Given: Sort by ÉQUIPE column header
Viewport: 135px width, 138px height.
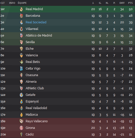Looking at the screenshot, I should click(22, 3).
